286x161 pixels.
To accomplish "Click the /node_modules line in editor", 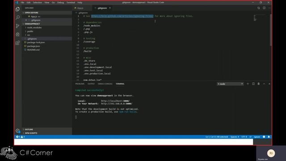I will point(92,26).
